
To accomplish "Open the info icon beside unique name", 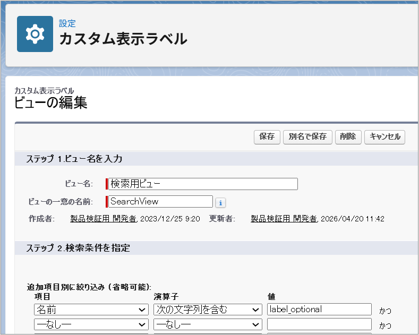I will 220,203.
